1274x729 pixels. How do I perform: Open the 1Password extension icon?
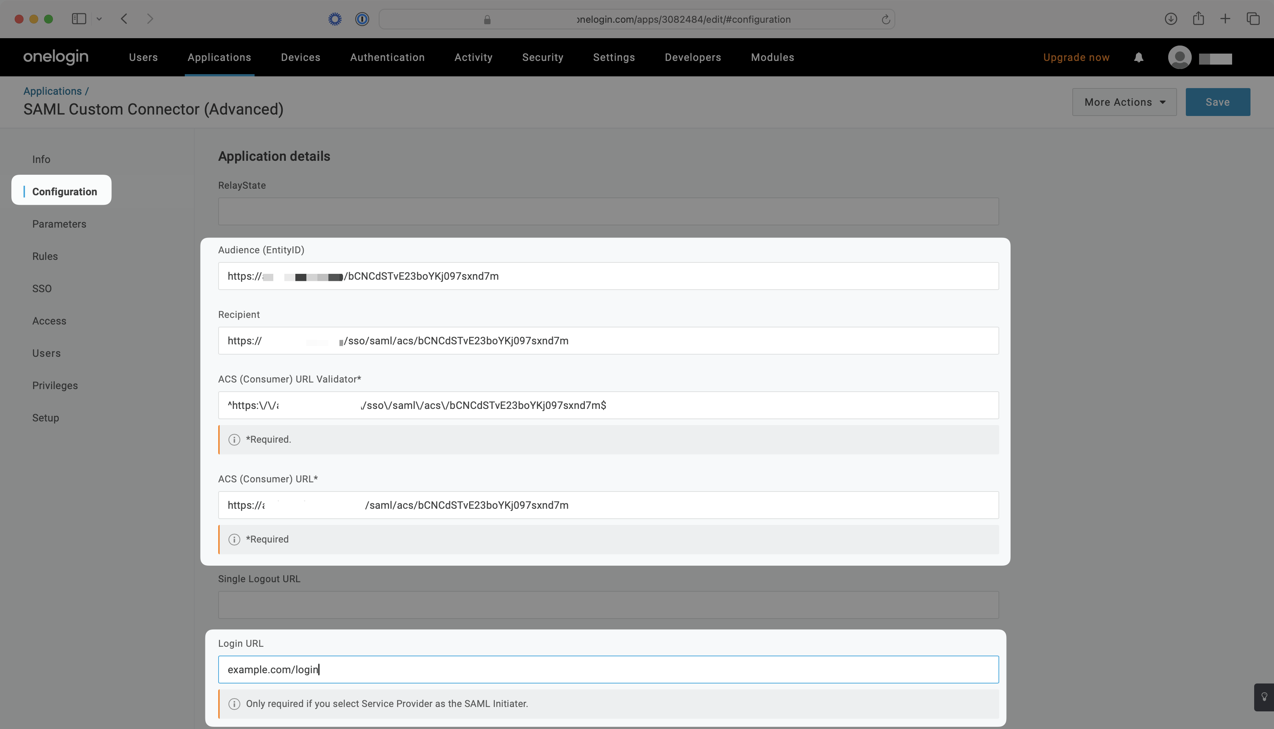click(x=362, y=19)
